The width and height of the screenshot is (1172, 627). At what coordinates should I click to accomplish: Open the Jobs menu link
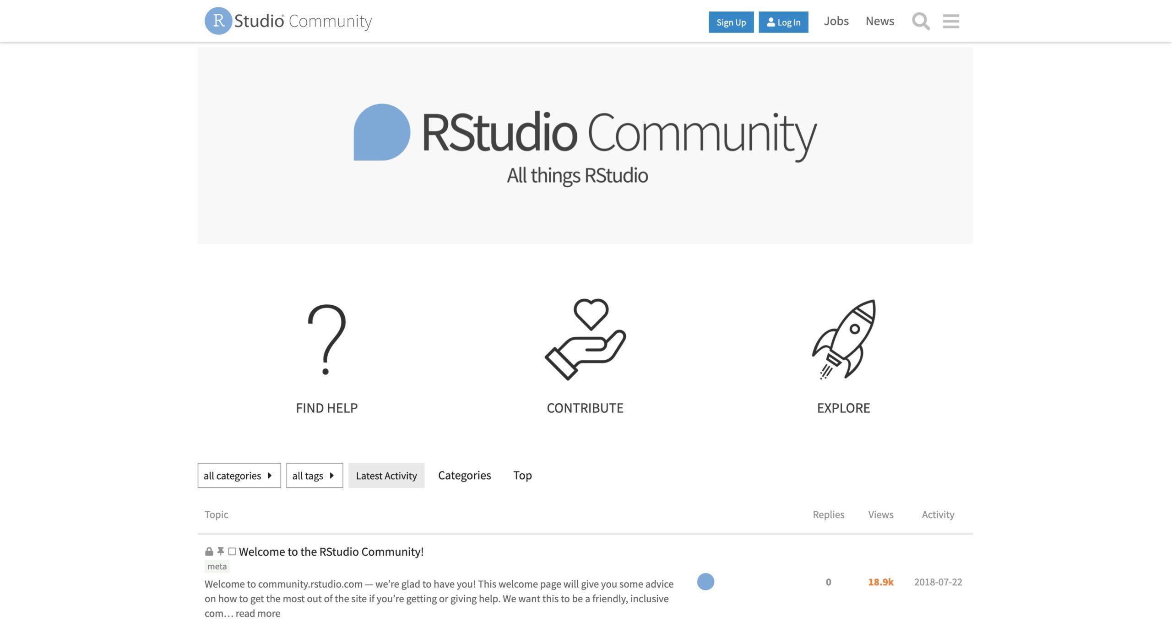[x=836, y=21]
